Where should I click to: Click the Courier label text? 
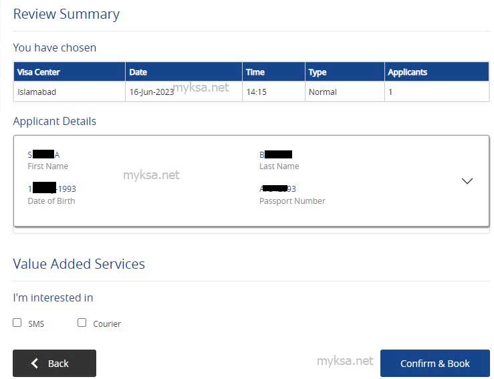pos(107,324)
